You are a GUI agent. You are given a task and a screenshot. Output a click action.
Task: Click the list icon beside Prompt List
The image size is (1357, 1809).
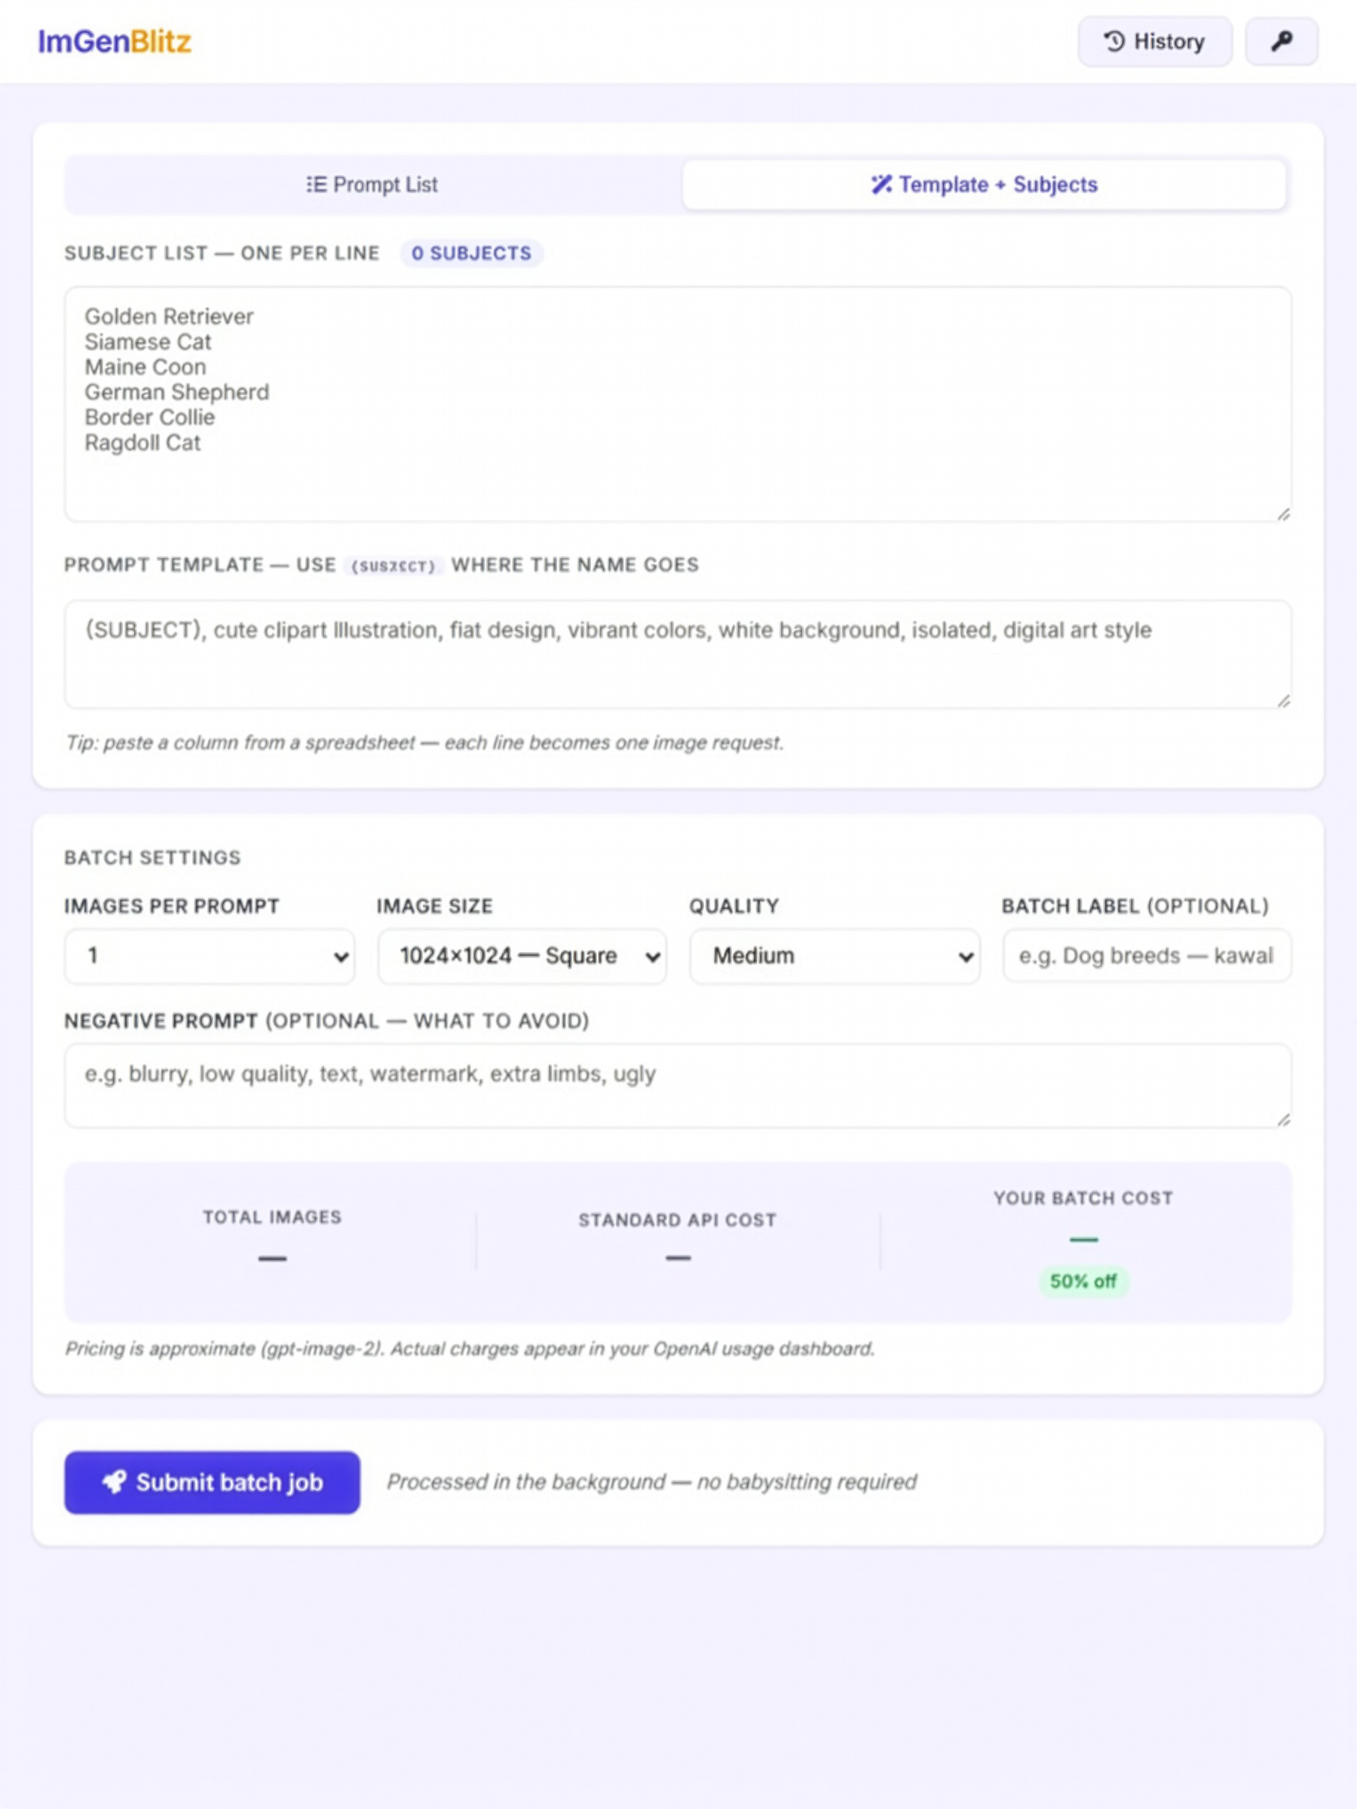click(x=317, y=185)
